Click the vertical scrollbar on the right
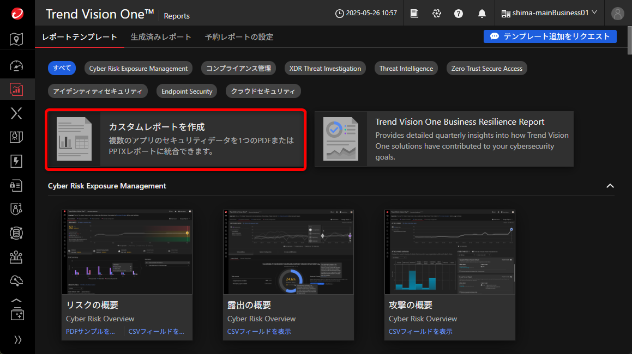Screen dimensions: 632x354 (630, 40)
